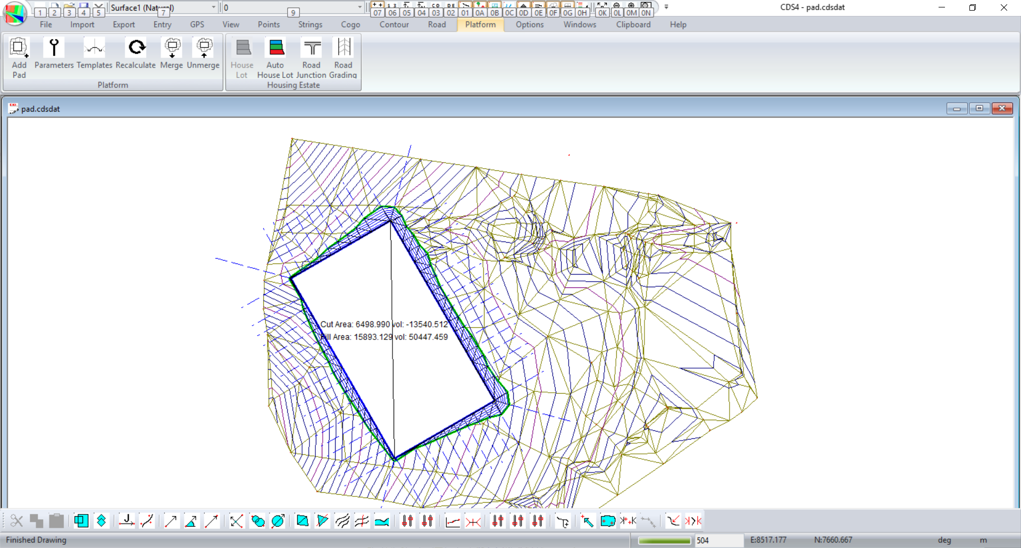Expand the Surface1 (Natural) dropdown
The height and width of the screenshot is (548, 1021).
coord(213,7)
